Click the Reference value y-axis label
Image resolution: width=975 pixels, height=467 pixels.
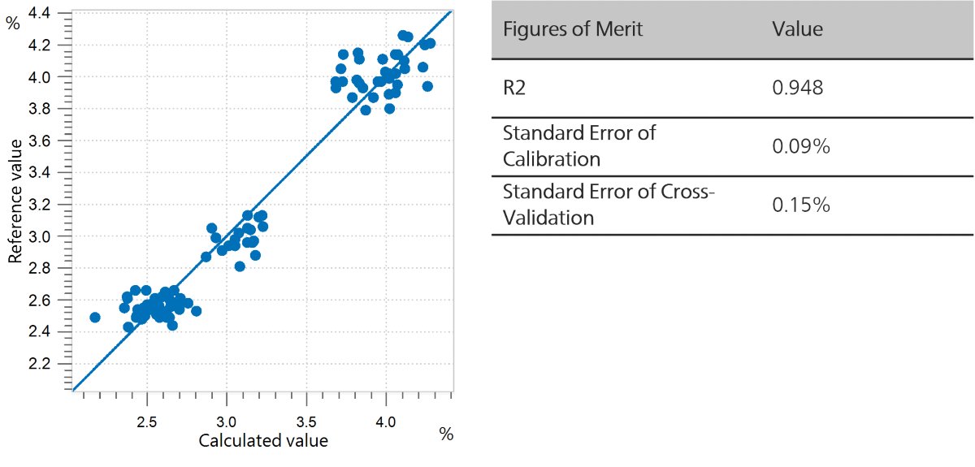15,201
